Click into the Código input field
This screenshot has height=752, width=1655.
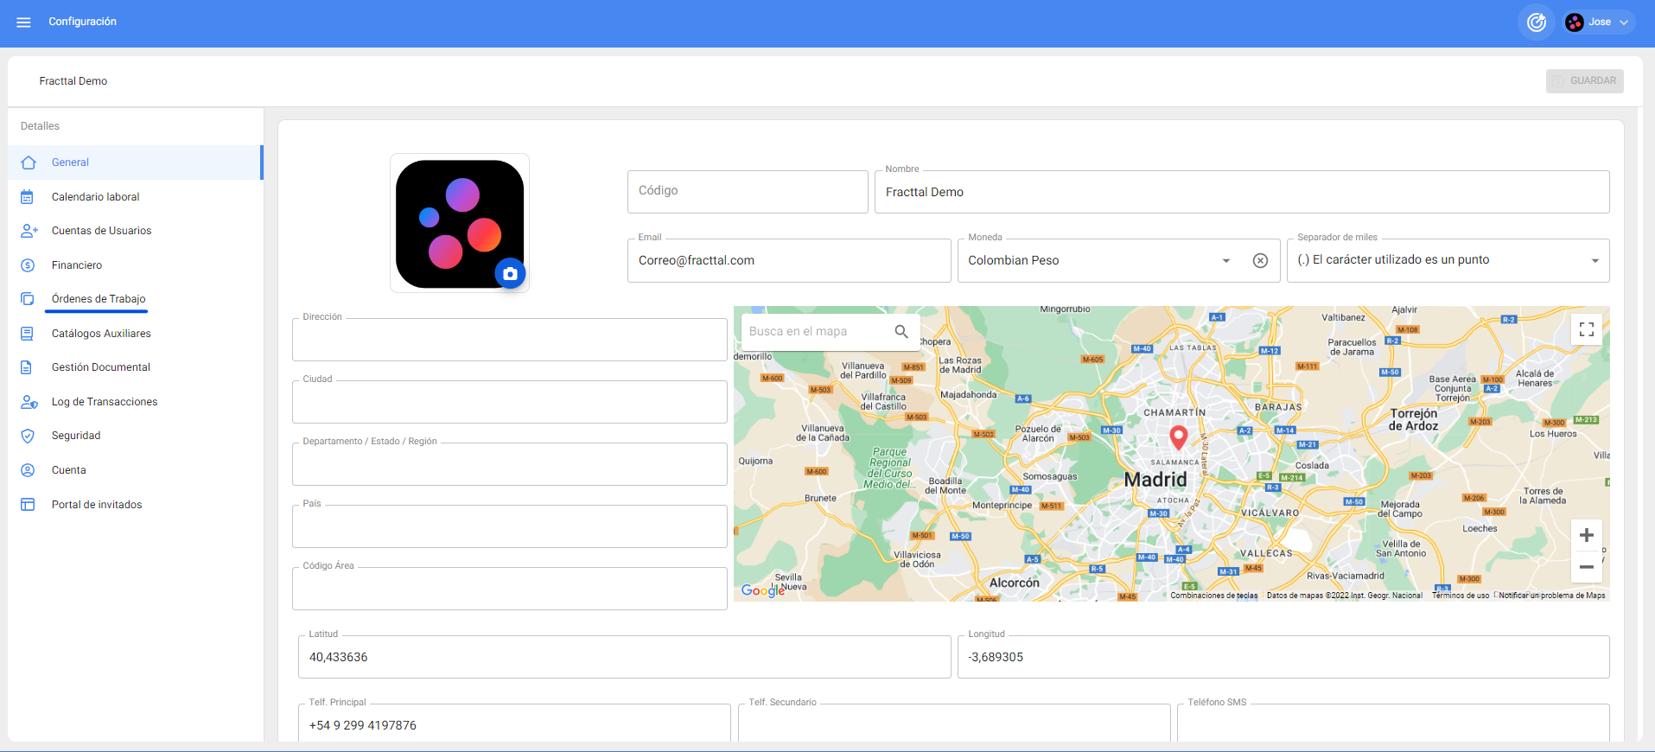(747, 192)
